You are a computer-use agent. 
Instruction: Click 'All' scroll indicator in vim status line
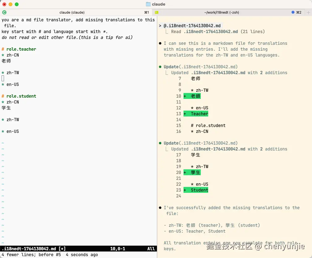pyautogui.click(x=151, y=249)
